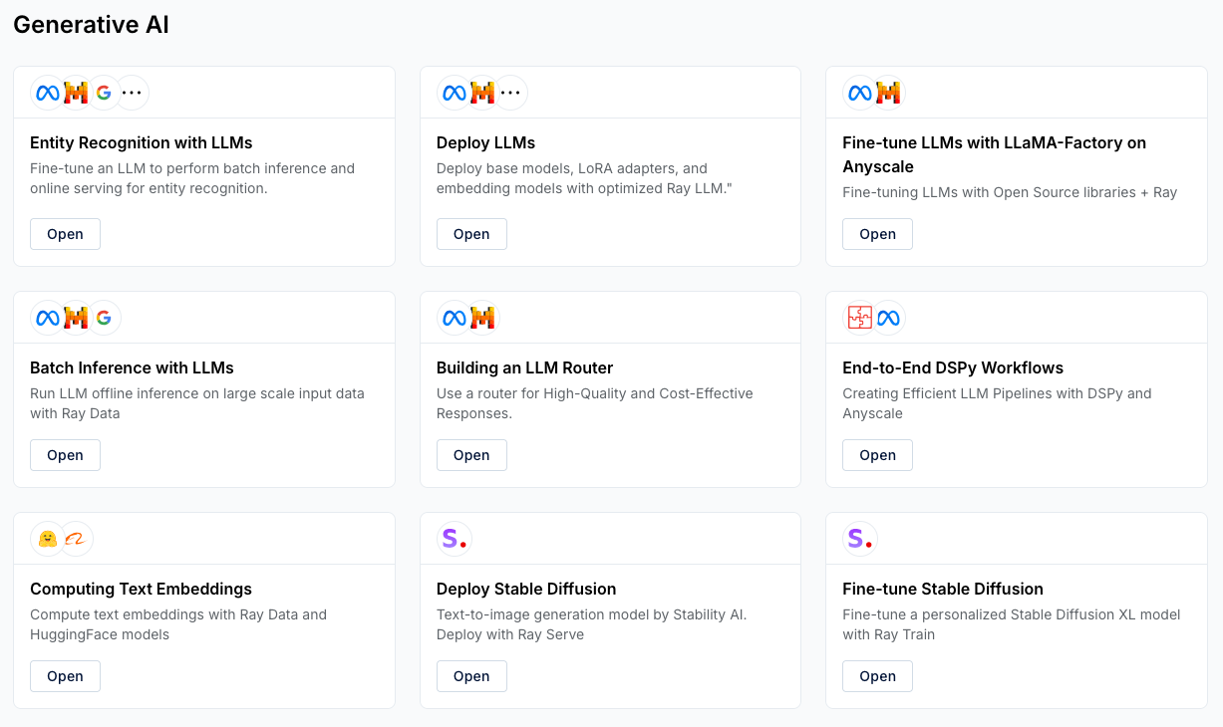Click description 'Compute text embeddings with Ray Data'
Viewport: 1223px width, 727px height.
click(x=178, y=624)
